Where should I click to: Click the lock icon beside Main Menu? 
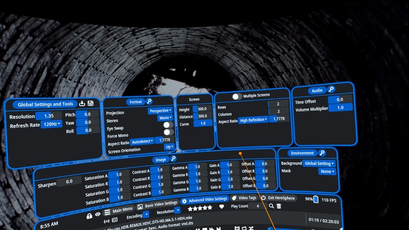coord(89,216)
